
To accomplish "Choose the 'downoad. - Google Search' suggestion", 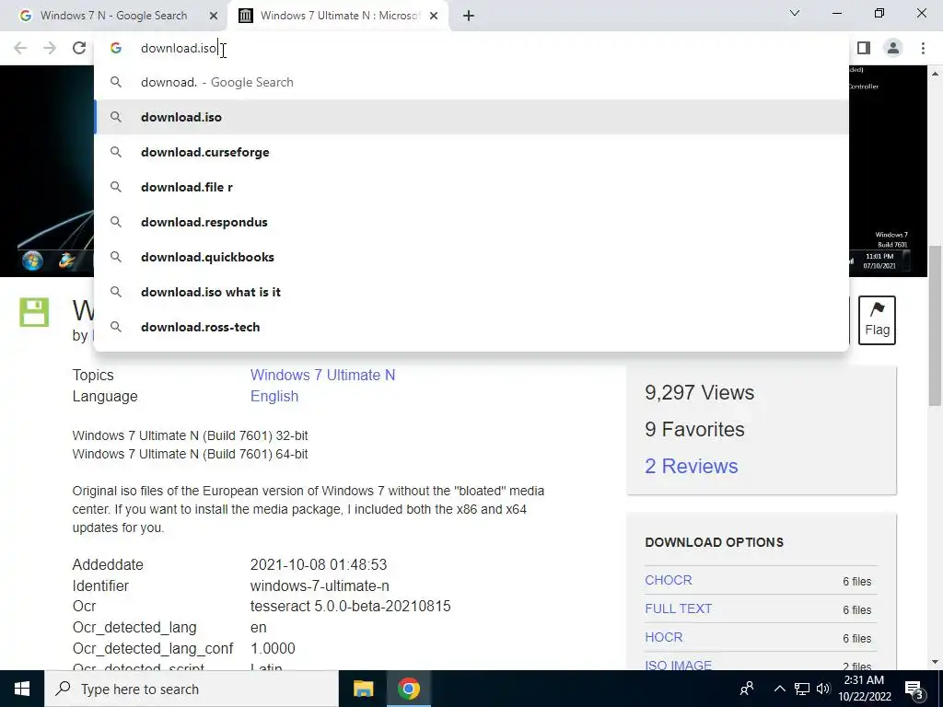I will coord(471,82).
